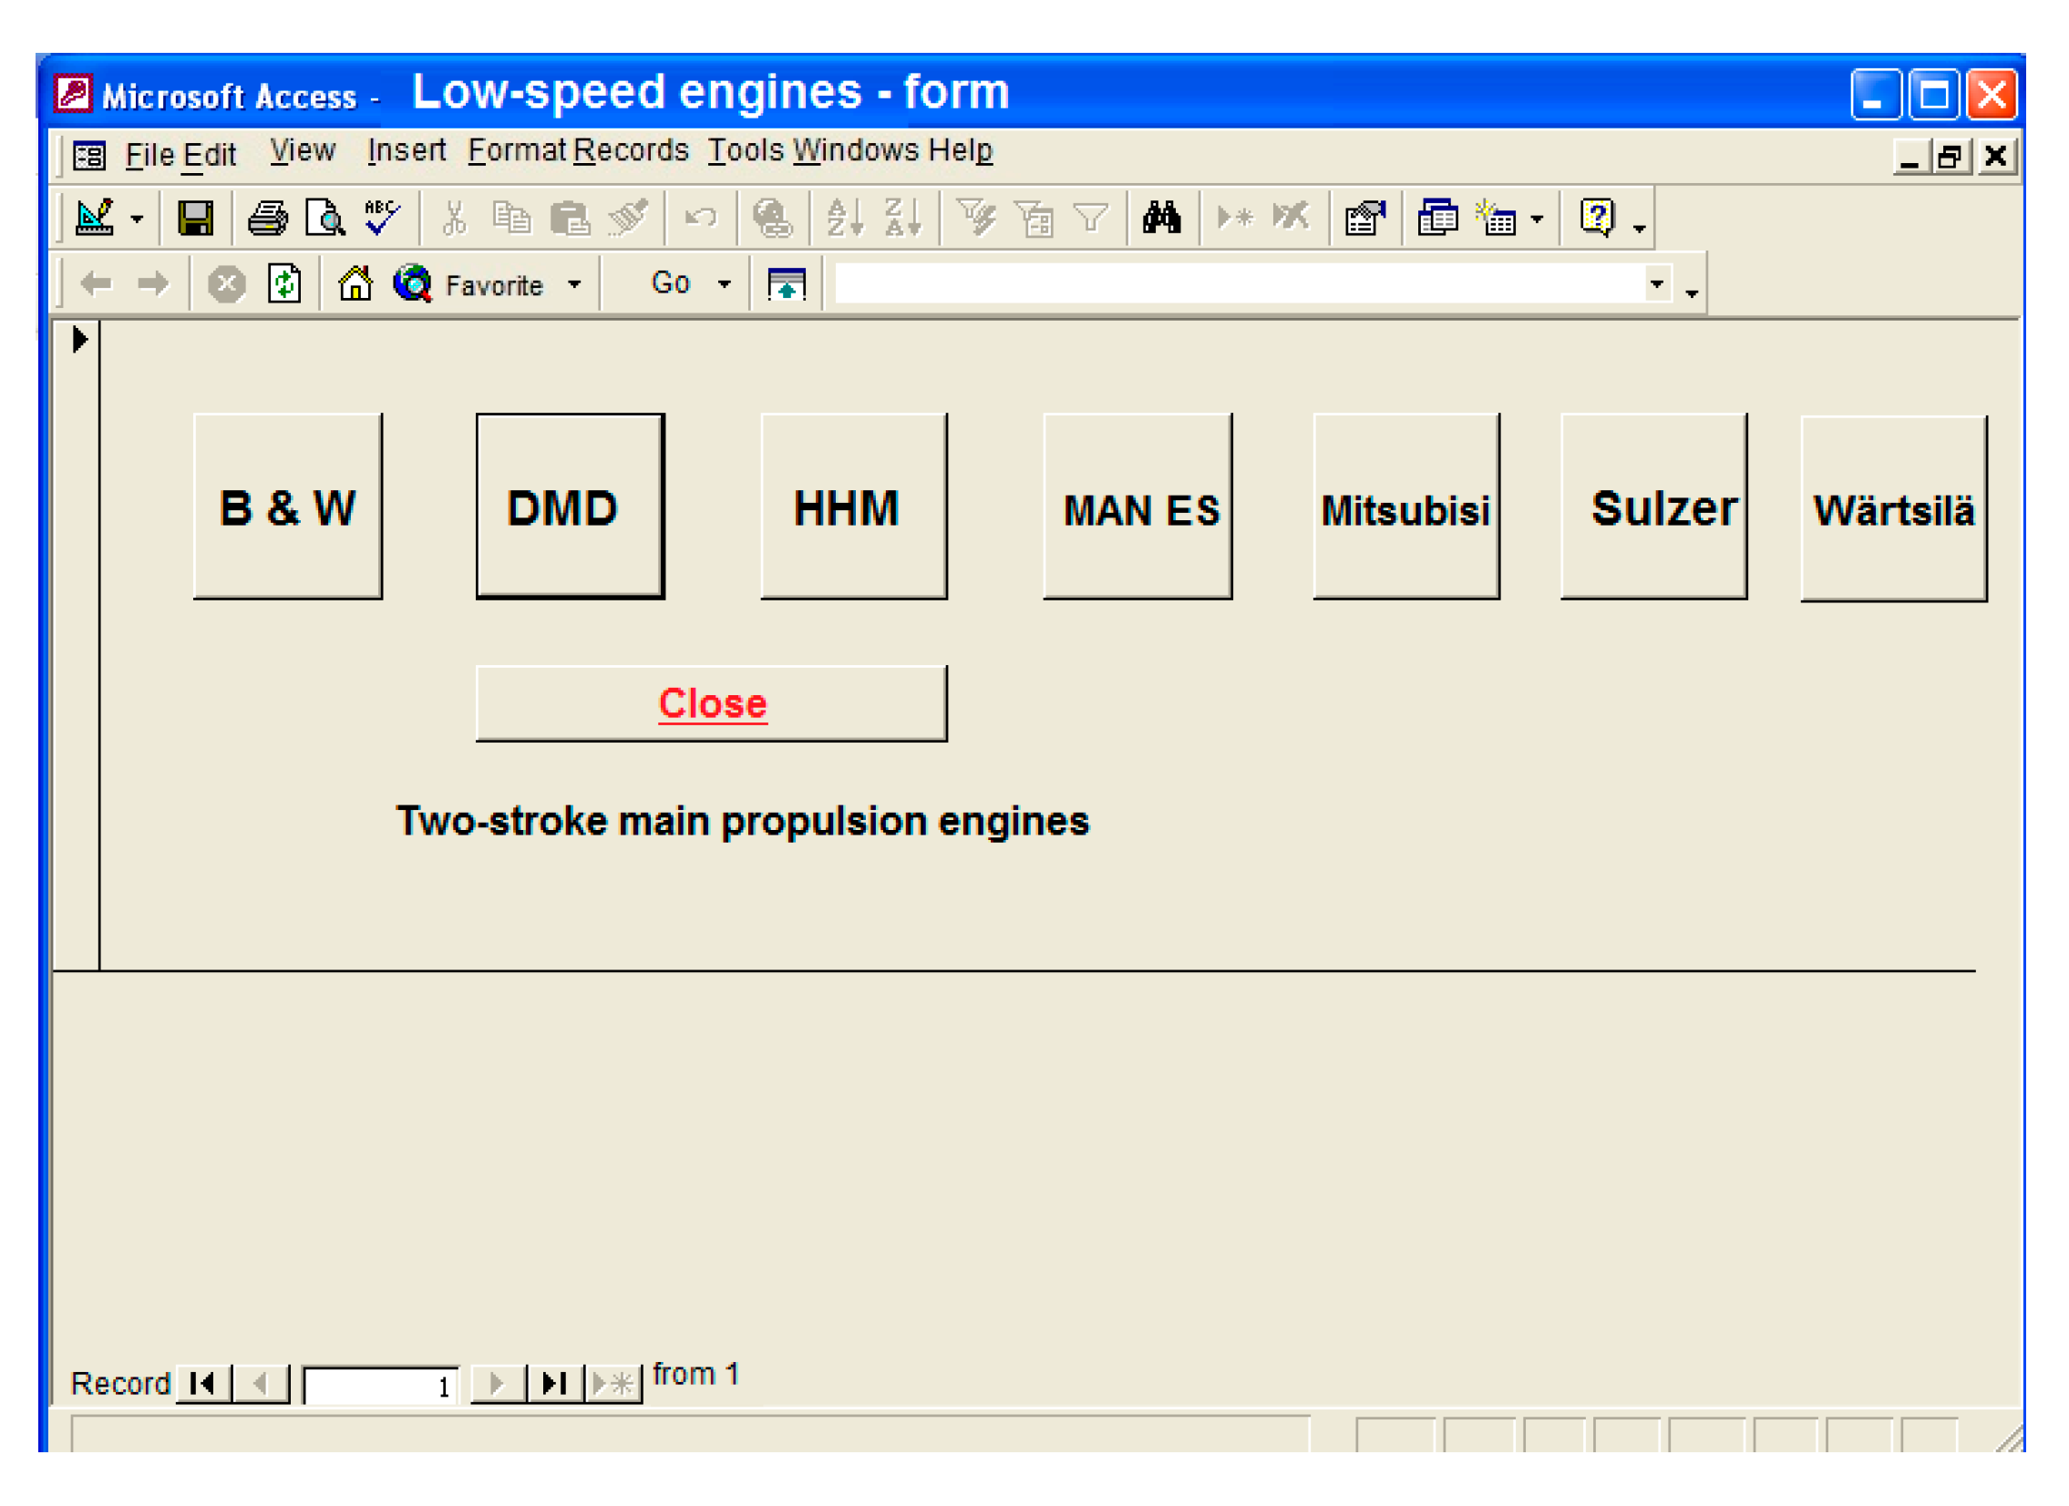2069x1506 pixels.
Task: Click the Refresh icon in web toolbar
Action: [x=284, y=284]
